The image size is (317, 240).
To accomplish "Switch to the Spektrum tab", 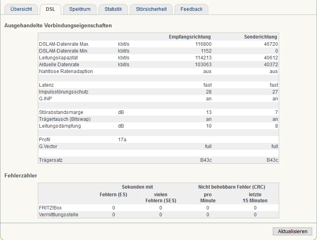I will click(x=80, y=9).
